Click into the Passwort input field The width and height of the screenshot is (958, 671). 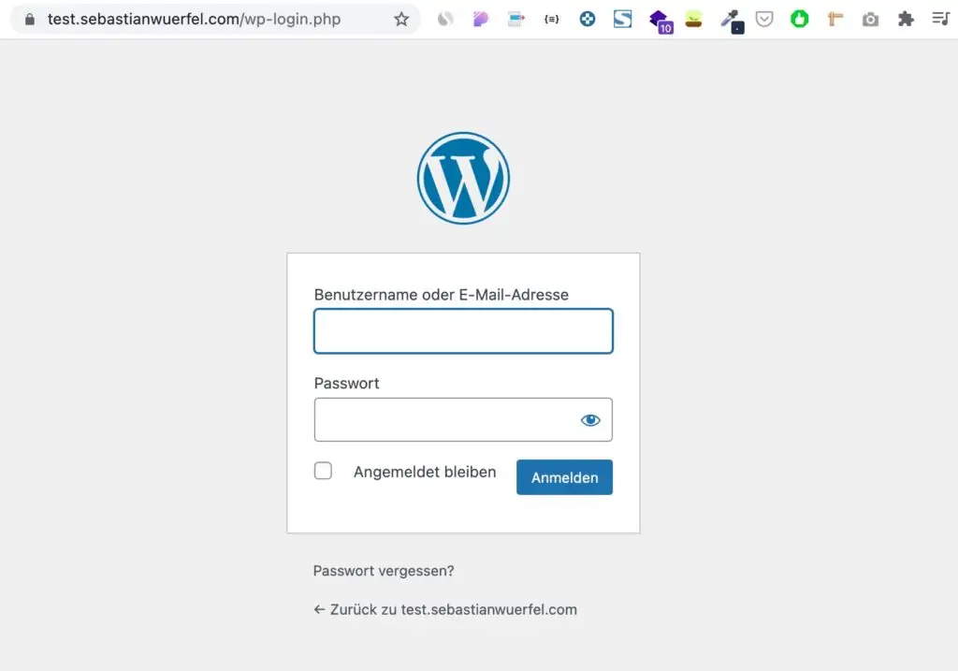coord(463,420)
